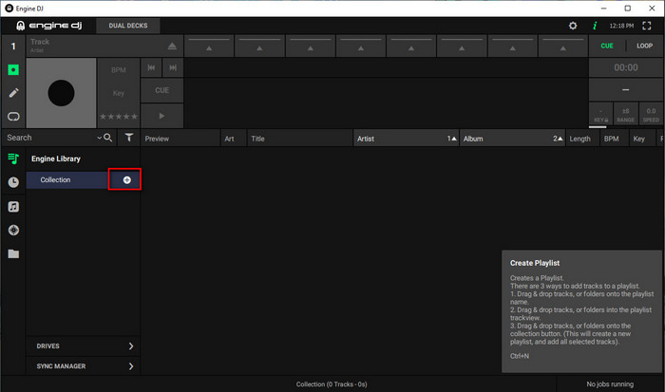Click the empty waveform overview area
This screenshot has width=665, height=392.
pos(386,67)
